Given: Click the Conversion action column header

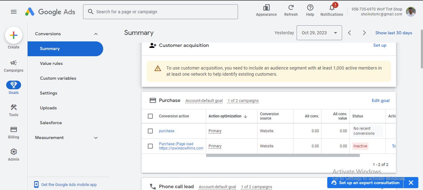Looking at the screenshot, I should click(174, 116).
